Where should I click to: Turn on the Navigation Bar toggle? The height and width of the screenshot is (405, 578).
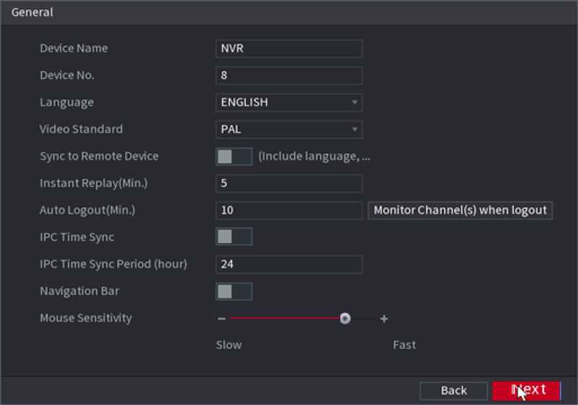pyautogui.click(x=234, y=291)
